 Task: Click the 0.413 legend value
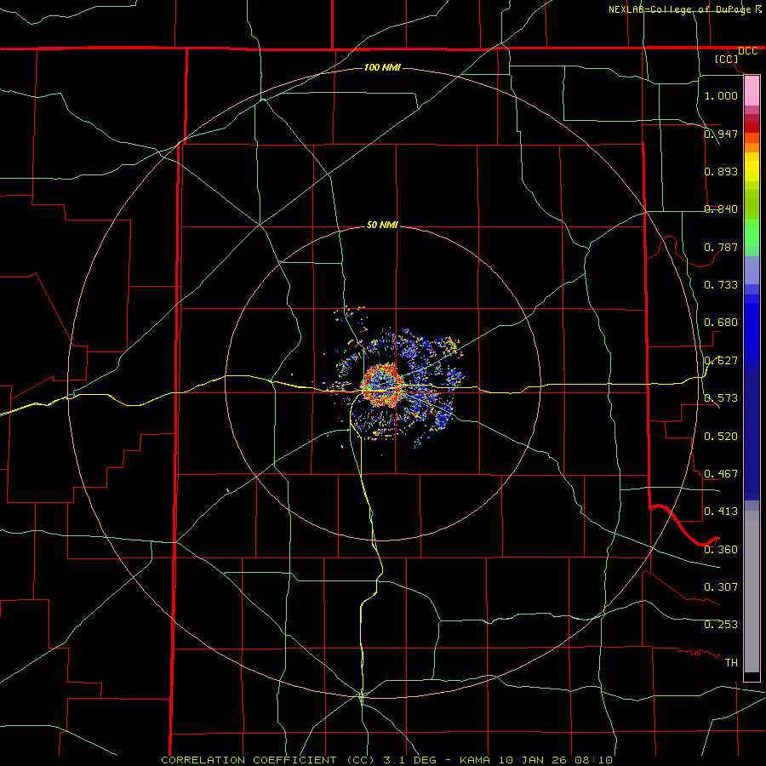coord(721,512)
